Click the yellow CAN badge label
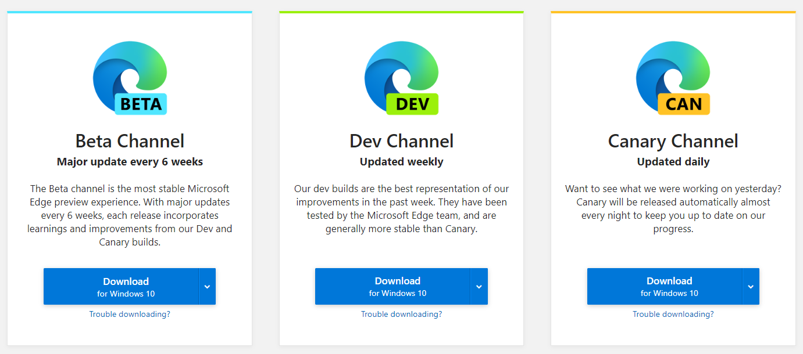 [684, 104]
